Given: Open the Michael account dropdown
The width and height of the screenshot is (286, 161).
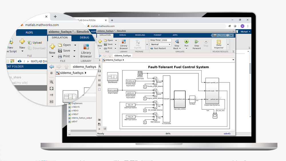Looking at the screenshot, I should [245, 32].
